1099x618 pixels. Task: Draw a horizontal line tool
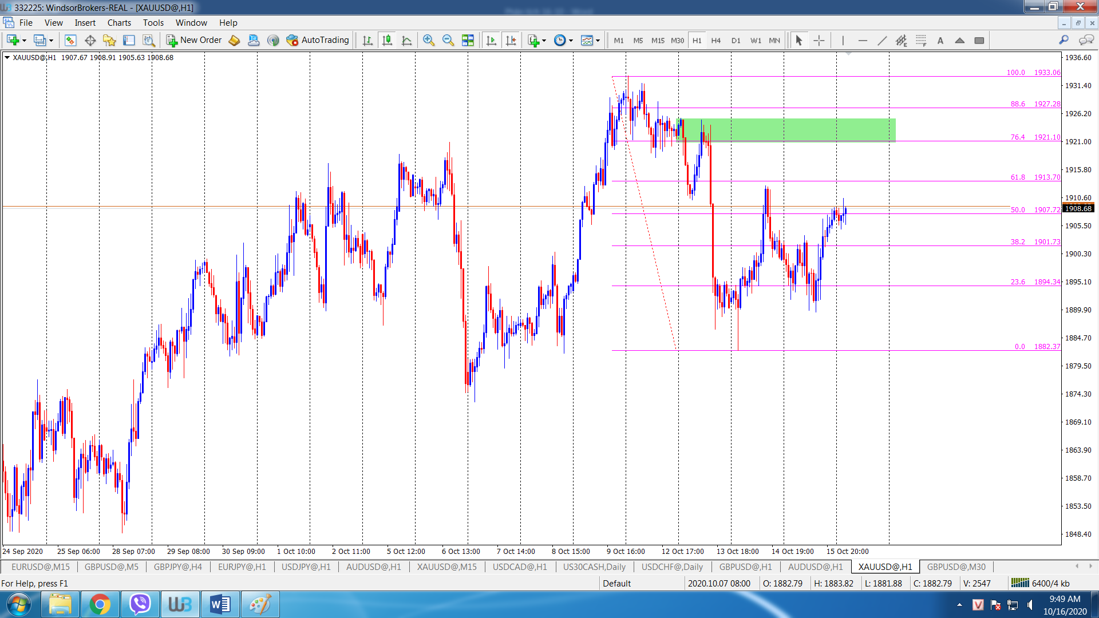(863, 40)
